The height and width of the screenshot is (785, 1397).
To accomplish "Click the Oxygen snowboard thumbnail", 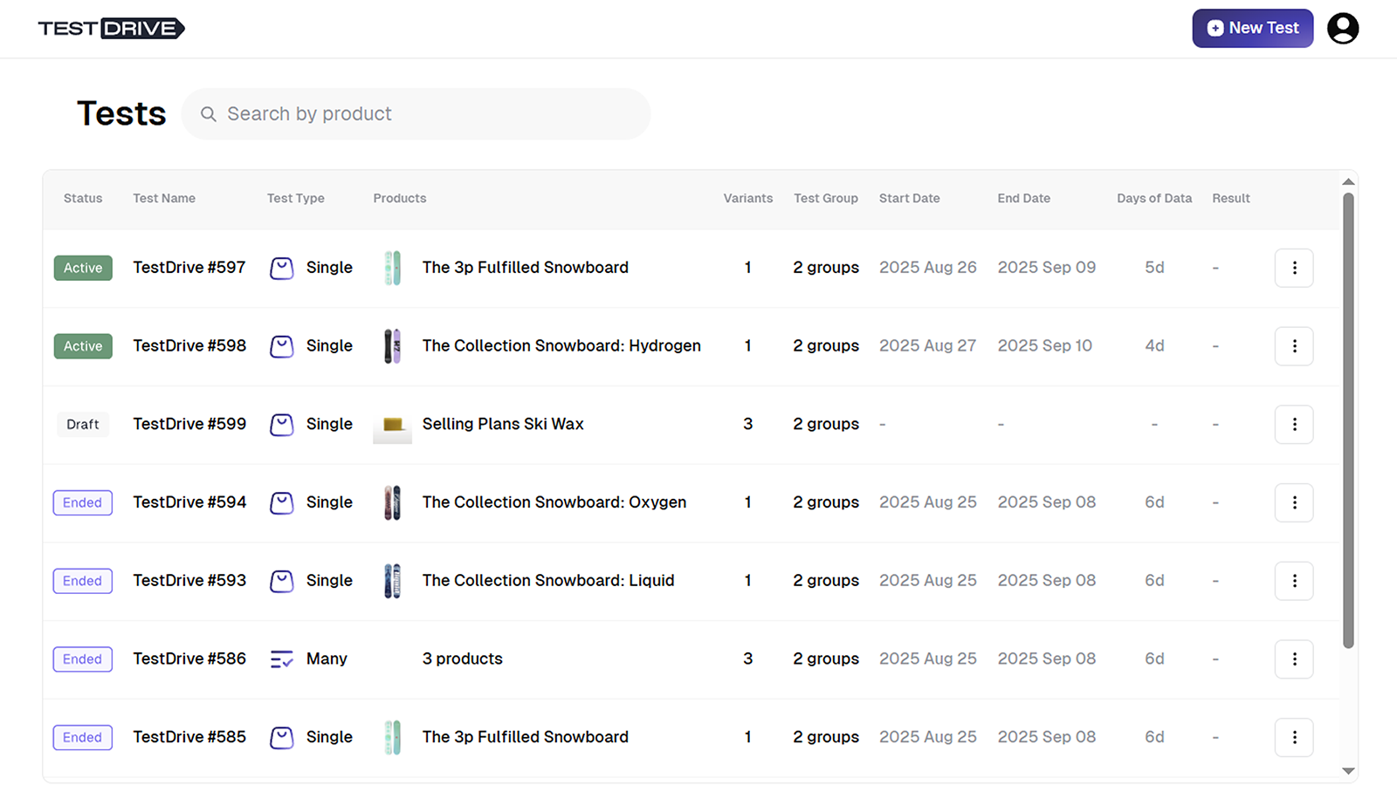I will coord(393,502).
